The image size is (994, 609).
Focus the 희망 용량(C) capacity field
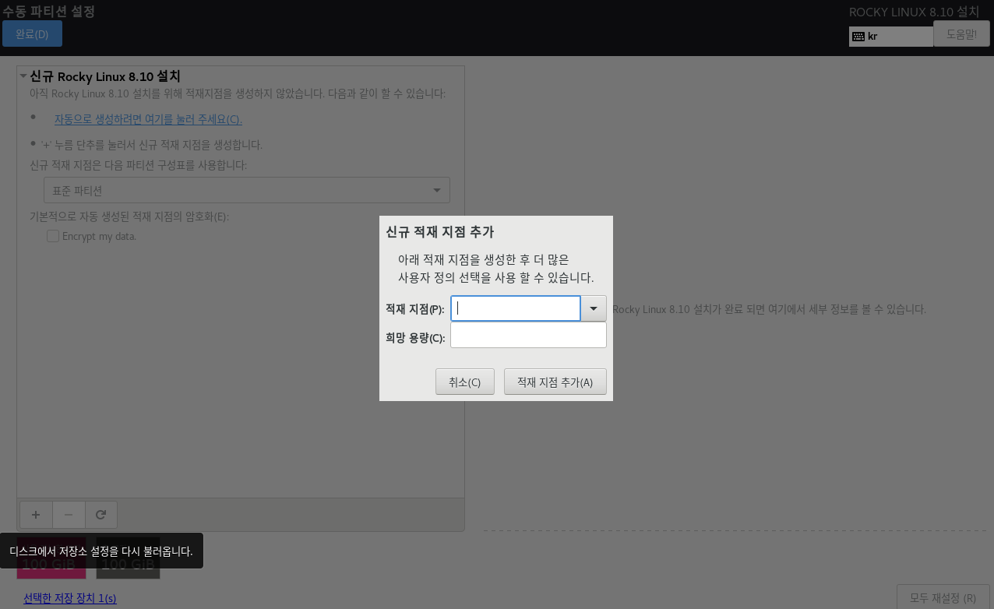pos(528,335)
